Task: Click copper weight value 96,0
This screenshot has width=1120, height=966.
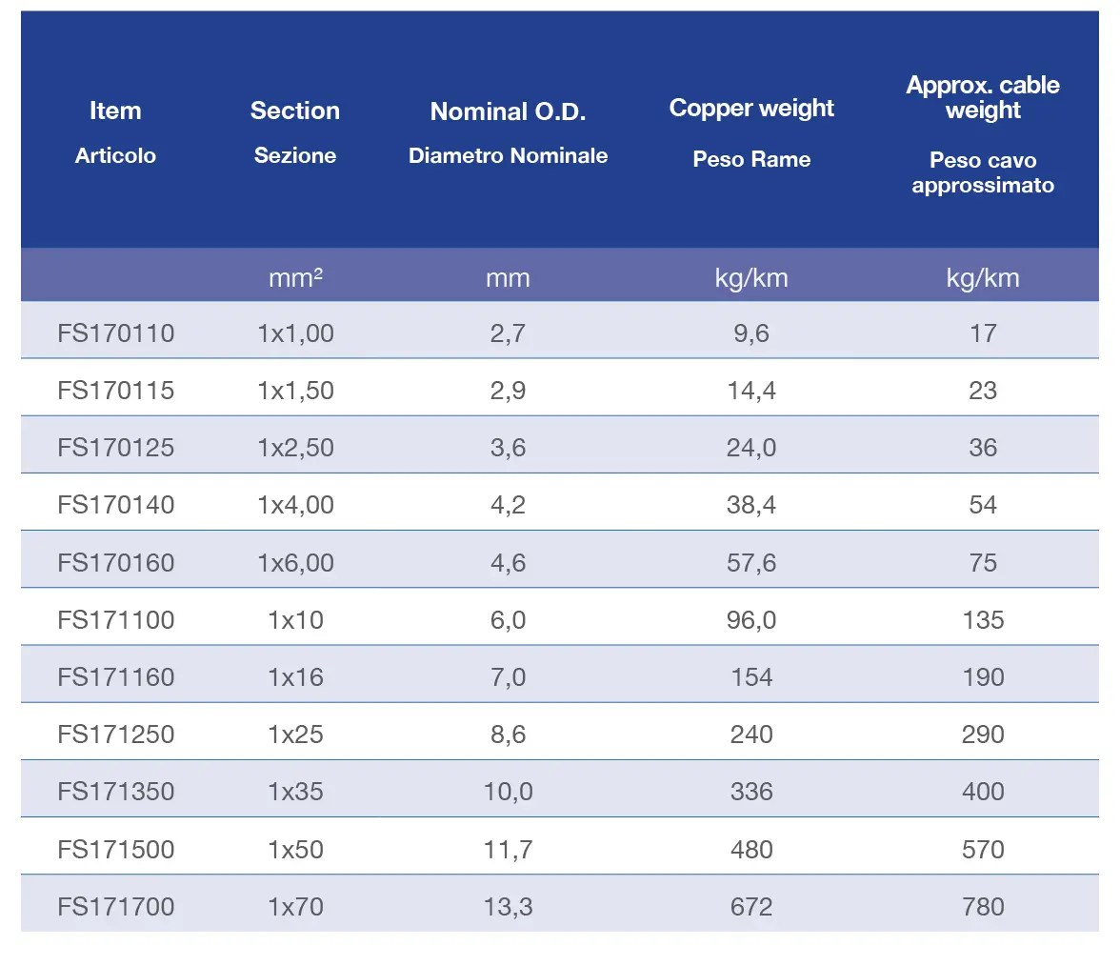Action: (751, 619)
